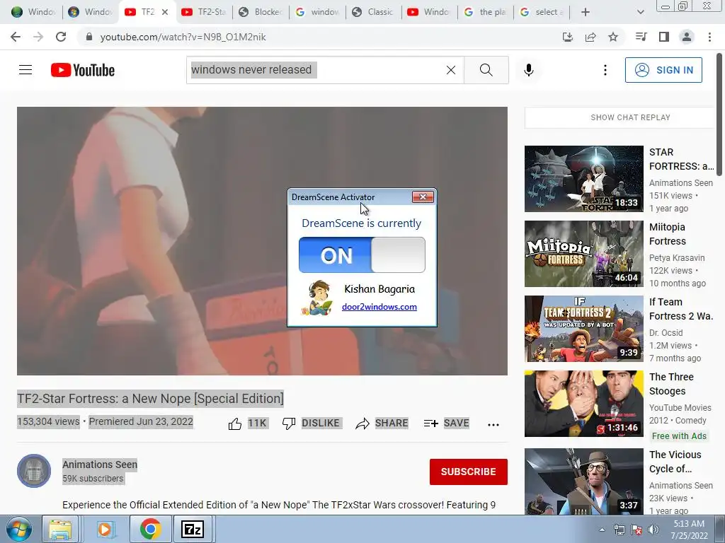Image resolution: width=725 pixels, height=543 pixels.
Task: Open Windows Media Player from the taskbar
Action: coord(105,529)
